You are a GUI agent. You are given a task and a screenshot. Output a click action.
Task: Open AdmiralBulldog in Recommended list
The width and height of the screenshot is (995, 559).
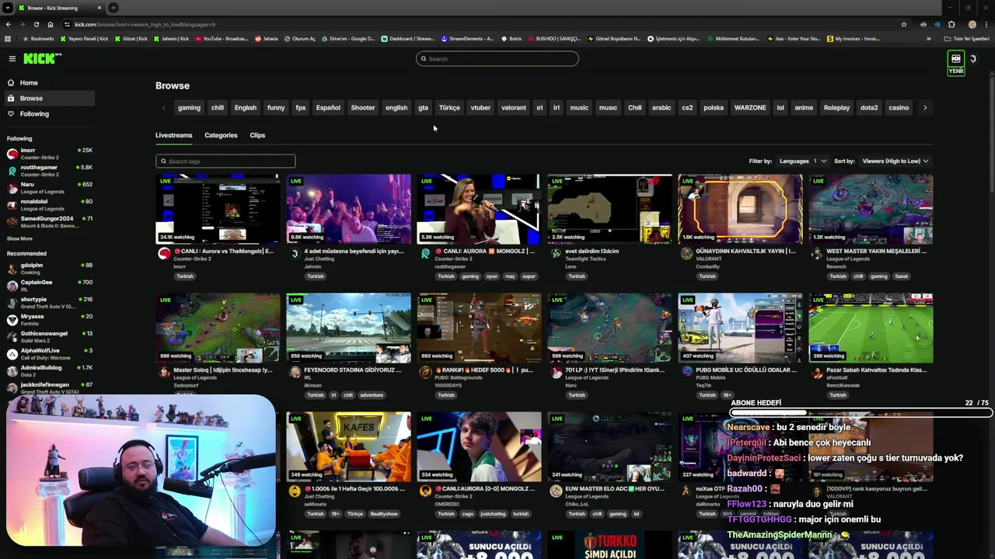click(x=50, y=370)
